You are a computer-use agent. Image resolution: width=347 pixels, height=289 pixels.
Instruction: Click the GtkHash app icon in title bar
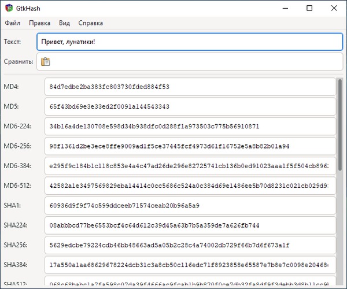9,8
